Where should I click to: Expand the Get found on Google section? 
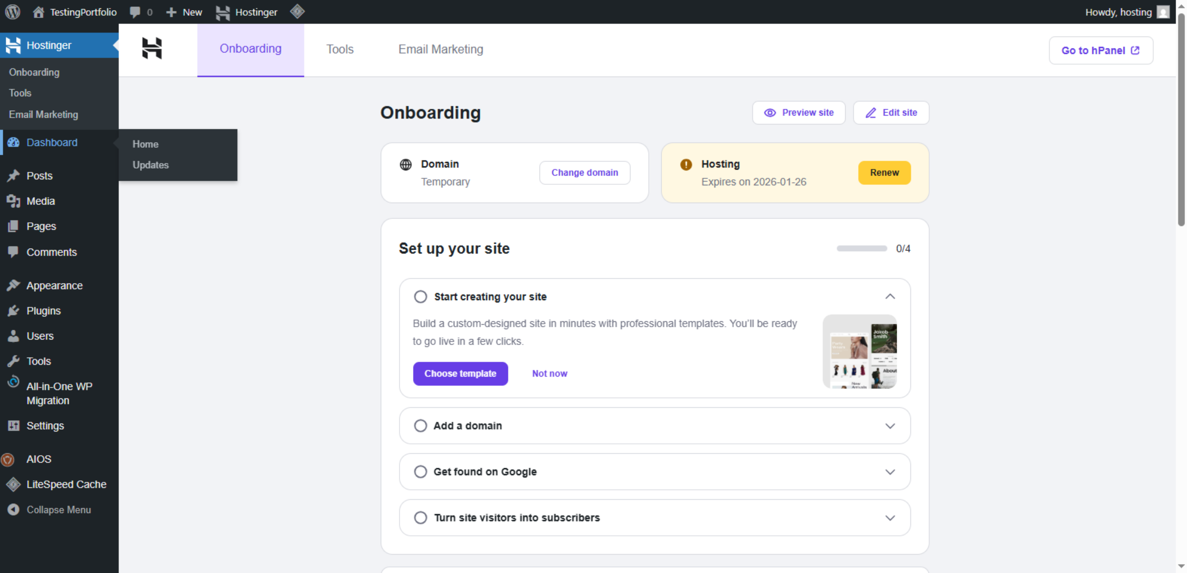coord(890,471)
